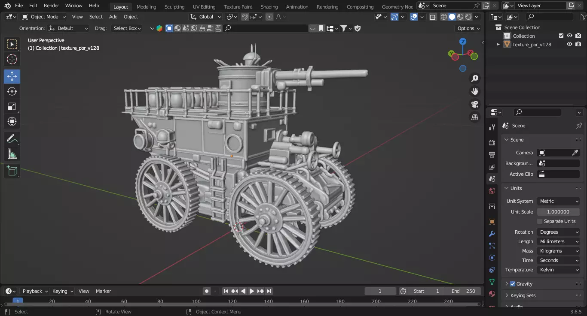Click the pan view hand icon
Image resolution: width=587 pixels, height=316 pixels.
pos(475,91)
